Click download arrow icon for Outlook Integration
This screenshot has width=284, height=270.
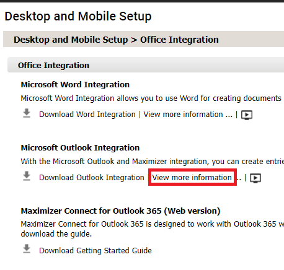coord(27,176)
